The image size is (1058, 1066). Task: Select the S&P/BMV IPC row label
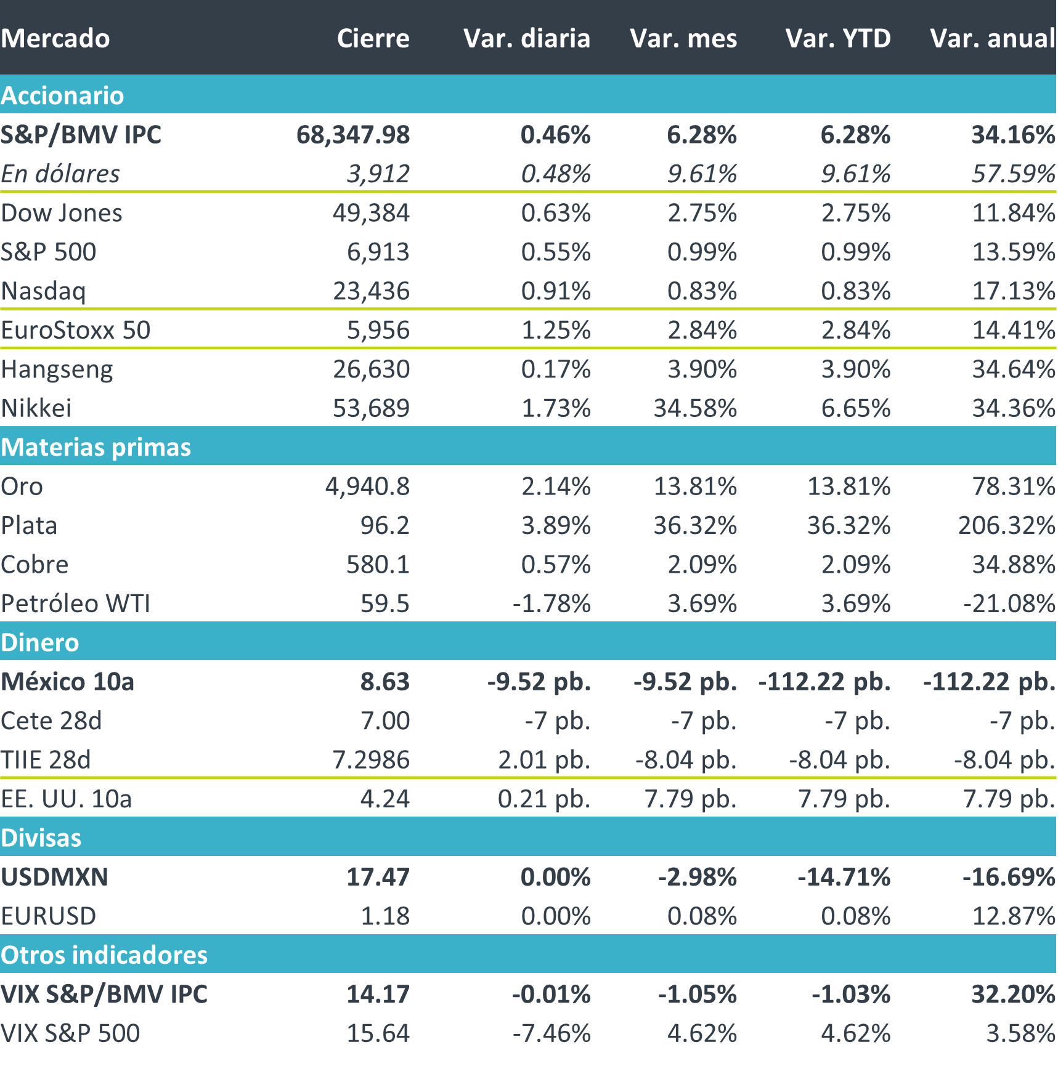coord(81,135)
